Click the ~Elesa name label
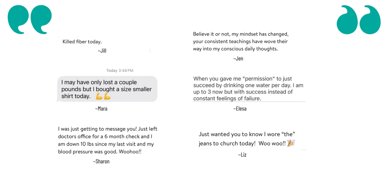The width and height of the screenshot is (392, 196). point(240,108)
